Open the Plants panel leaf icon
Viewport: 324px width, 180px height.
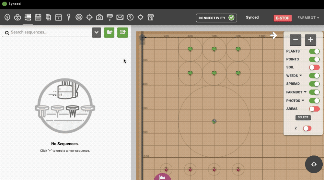coord(7,18)
